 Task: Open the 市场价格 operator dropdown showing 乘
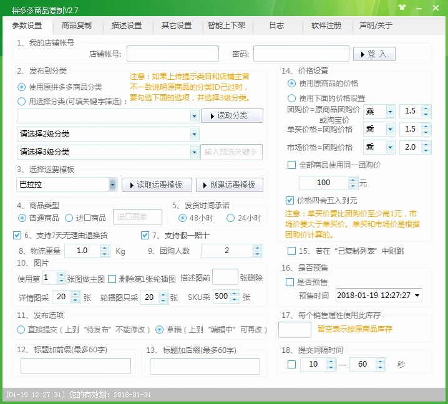[391, 147]
